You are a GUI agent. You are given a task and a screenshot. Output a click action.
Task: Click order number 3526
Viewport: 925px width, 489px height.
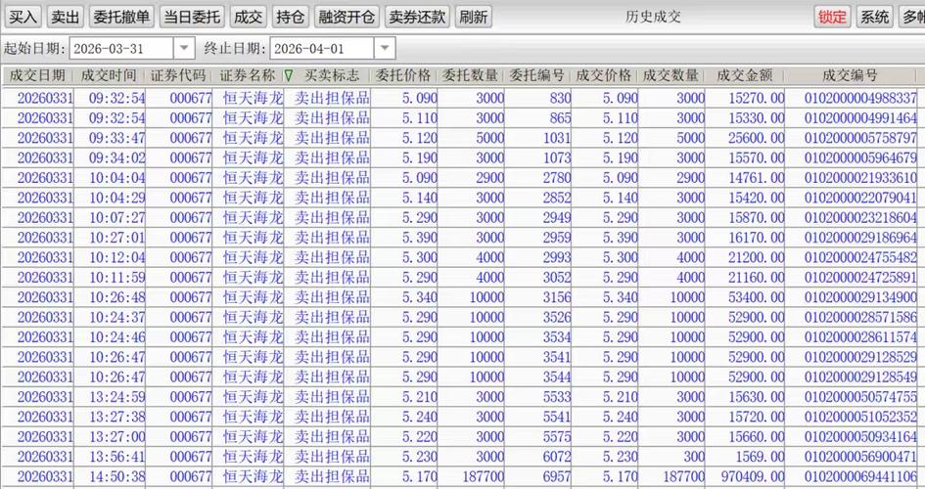pyautogui.click(x=556, y=318)
